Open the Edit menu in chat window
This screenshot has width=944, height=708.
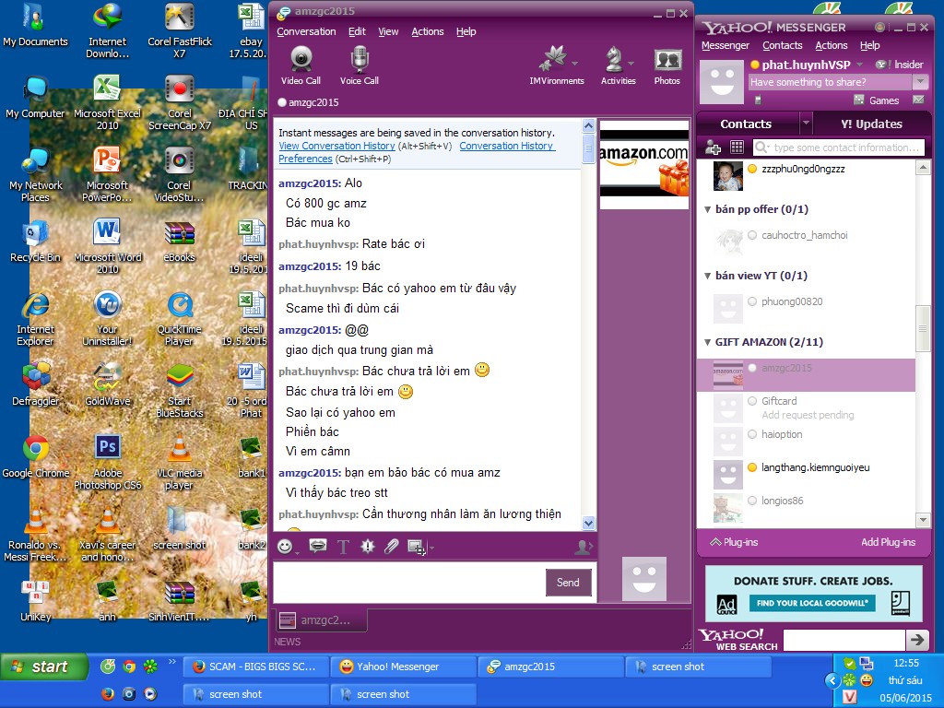pos(357,31)
